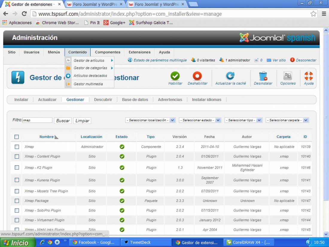Viewport: 329px width, 247px height.
Task: Toggle status icon for Xmap - K2 Plugin
Action: (x=122, y=168)
